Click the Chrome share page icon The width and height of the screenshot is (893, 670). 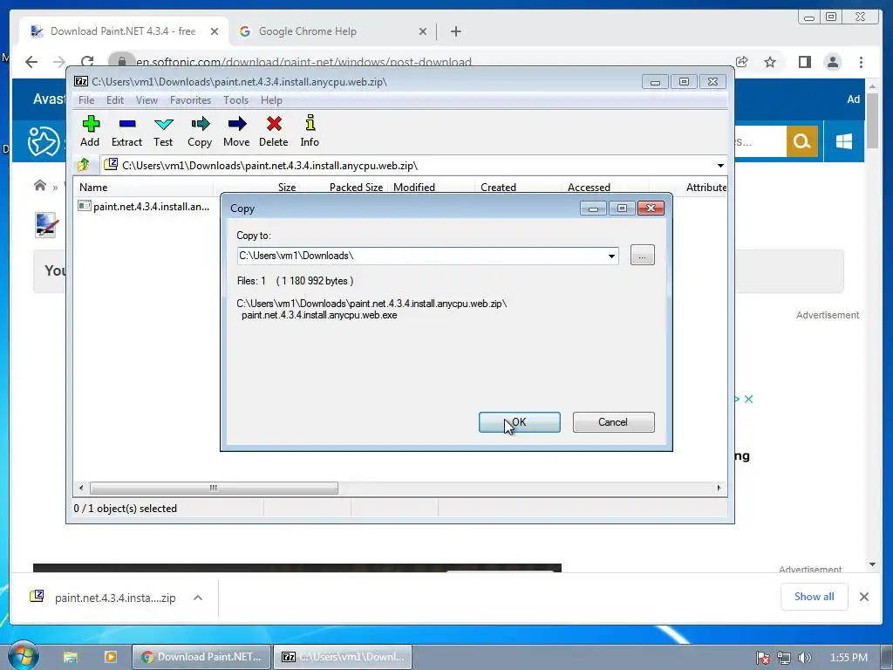[741, 62]
